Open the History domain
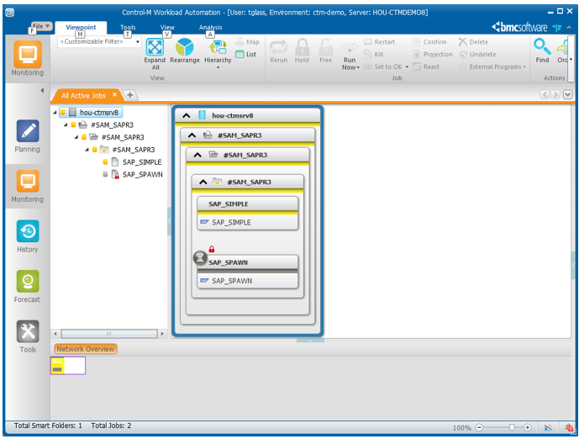Screen dimensions: 579x439 (x=28, y=236)
